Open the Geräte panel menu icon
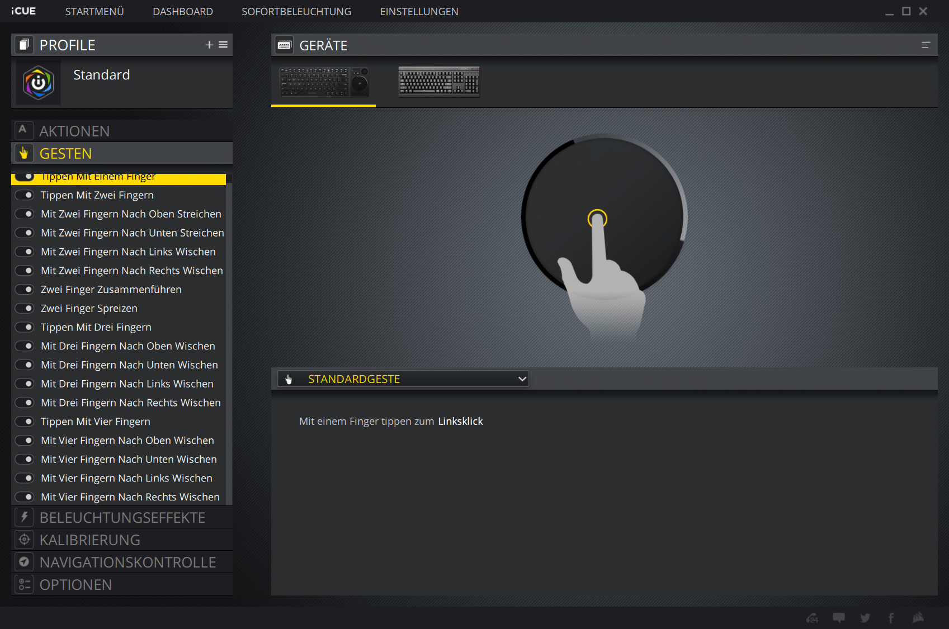 pos(926,45)
